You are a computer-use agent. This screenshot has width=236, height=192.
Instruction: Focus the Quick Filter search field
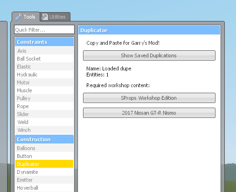click(x=44, y=29)
